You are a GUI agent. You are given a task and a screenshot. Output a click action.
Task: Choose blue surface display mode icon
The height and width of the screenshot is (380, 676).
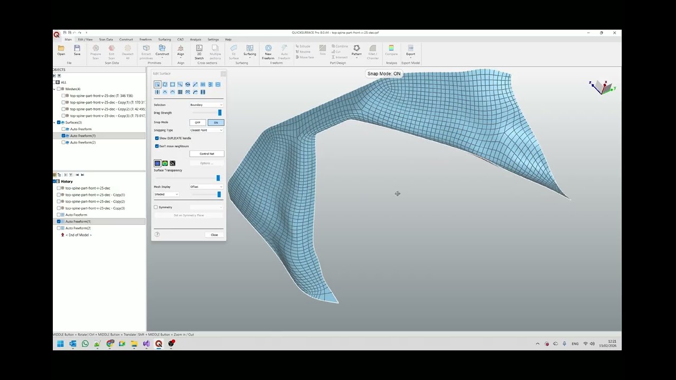[x=157, y=163]
